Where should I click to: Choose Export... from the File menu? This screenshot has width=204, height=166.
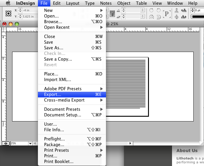coord(72,94)
